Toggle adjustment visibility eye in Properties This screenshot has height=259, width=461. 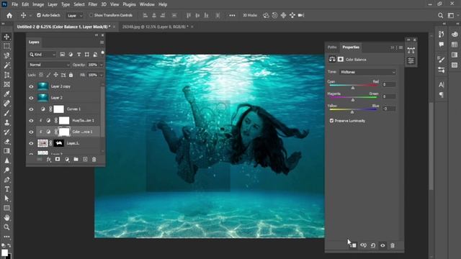tap(382, 245)
